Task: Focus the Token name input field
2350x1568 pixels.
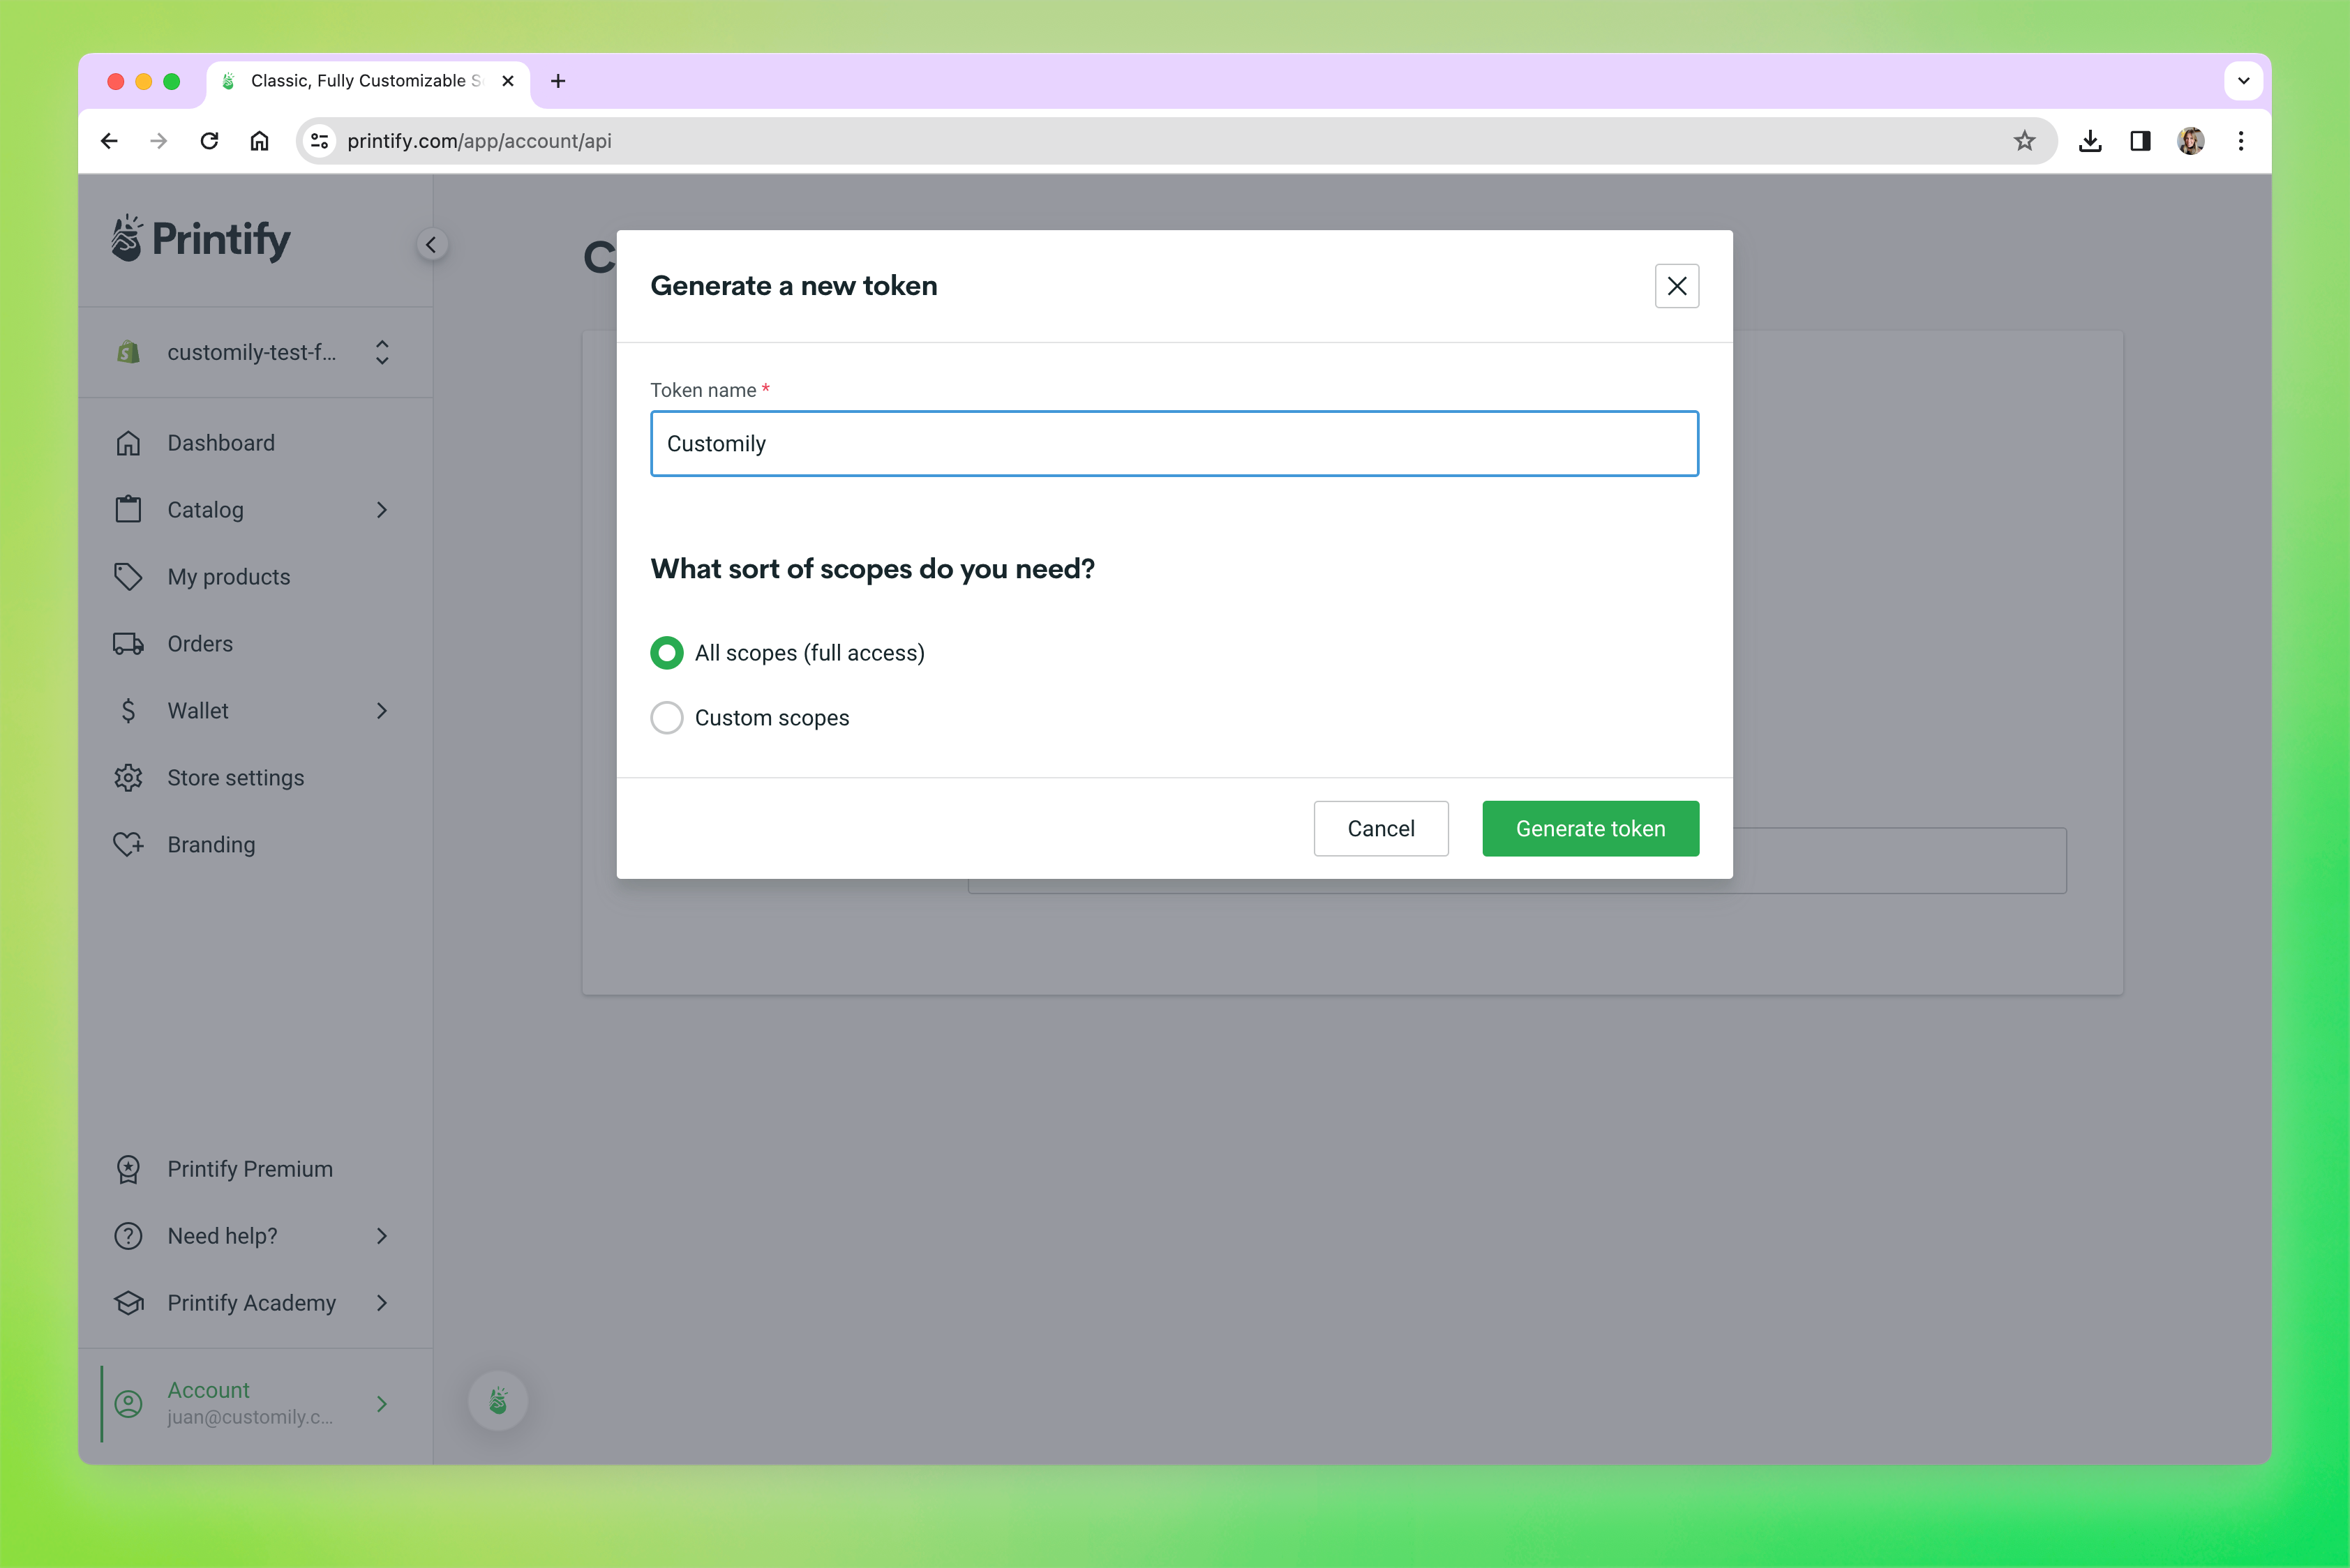Action: tap(1174, 444)
